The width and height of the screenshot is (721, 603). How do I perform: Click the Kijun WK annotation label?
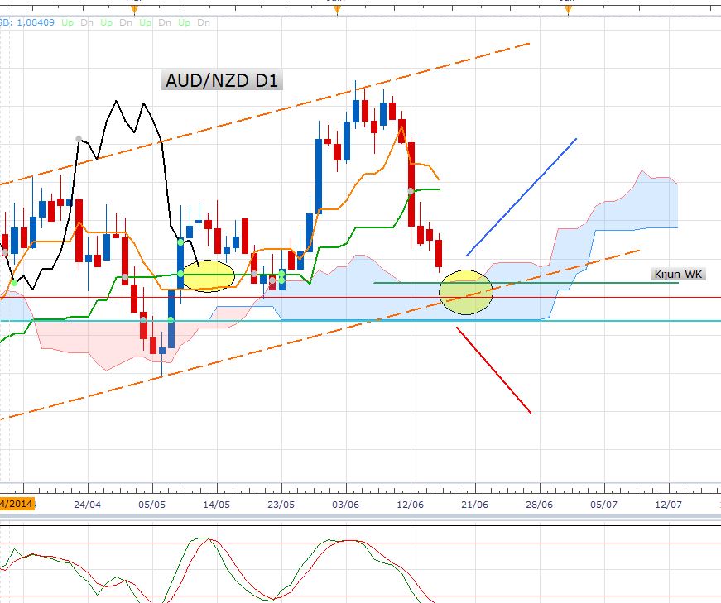tap(678, 275)
